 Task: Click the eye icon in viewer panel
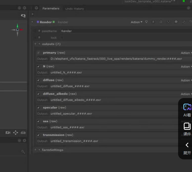pos(23,16)
